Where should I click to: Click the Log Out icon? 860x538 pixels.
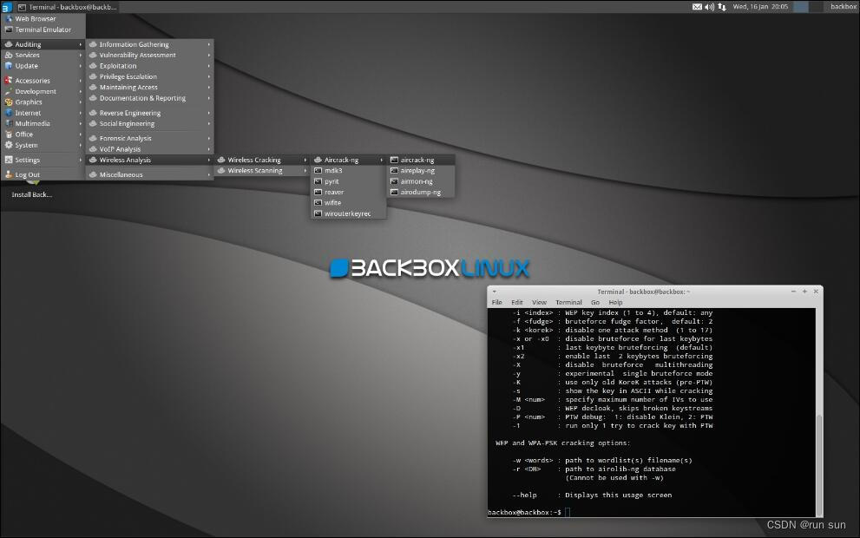pyautogui.click(x=9, y=174)
